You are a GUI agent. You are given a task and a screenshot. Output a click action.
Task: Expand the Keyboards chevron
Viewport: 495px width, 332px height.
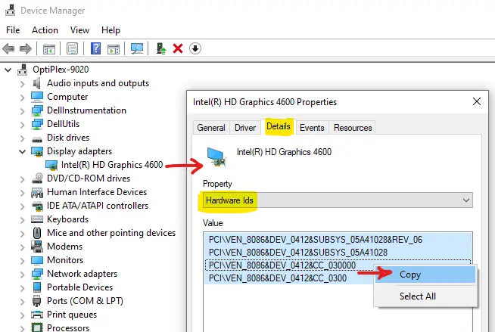point(22,220)
